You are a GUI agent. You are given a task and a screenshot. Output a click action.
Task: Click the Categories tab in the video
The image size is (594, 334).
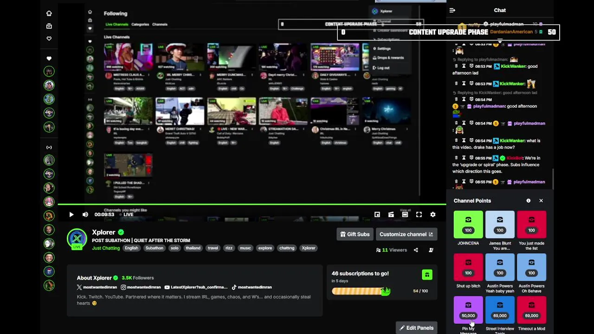[x=140, y=25]
